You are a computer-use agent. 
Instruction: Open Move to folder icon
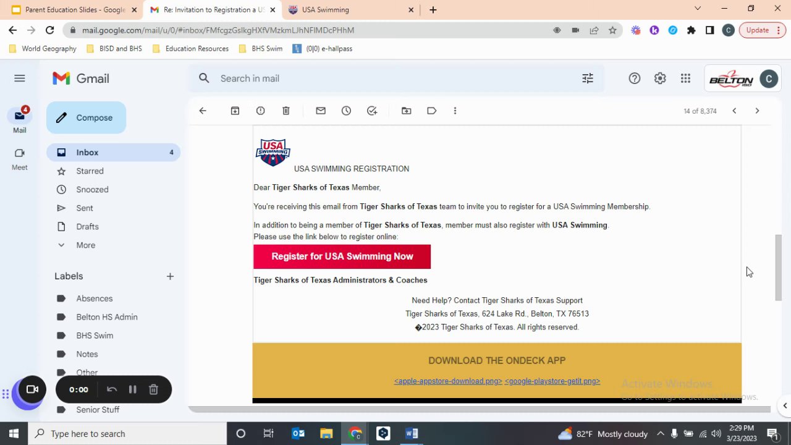pyautogui.click(x=406, y=111)
